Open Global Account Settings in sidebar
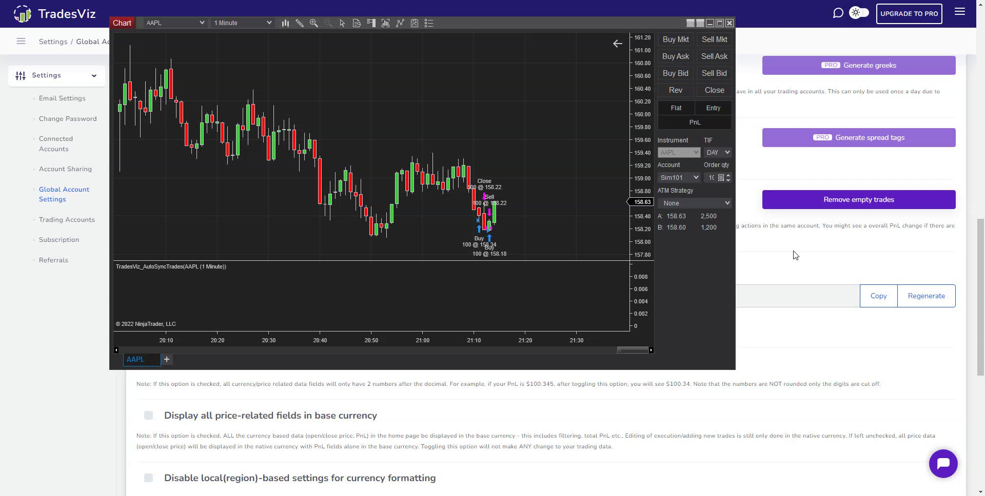The image size is (985, 496). point(64,194)
